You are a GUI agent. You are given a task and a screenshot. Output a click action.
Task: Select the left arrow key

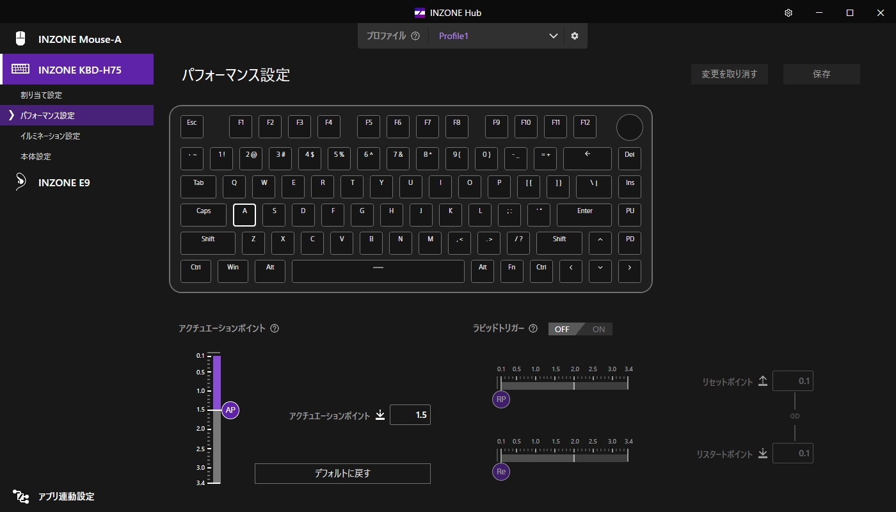pyautogui.click(x=571, y=271)
